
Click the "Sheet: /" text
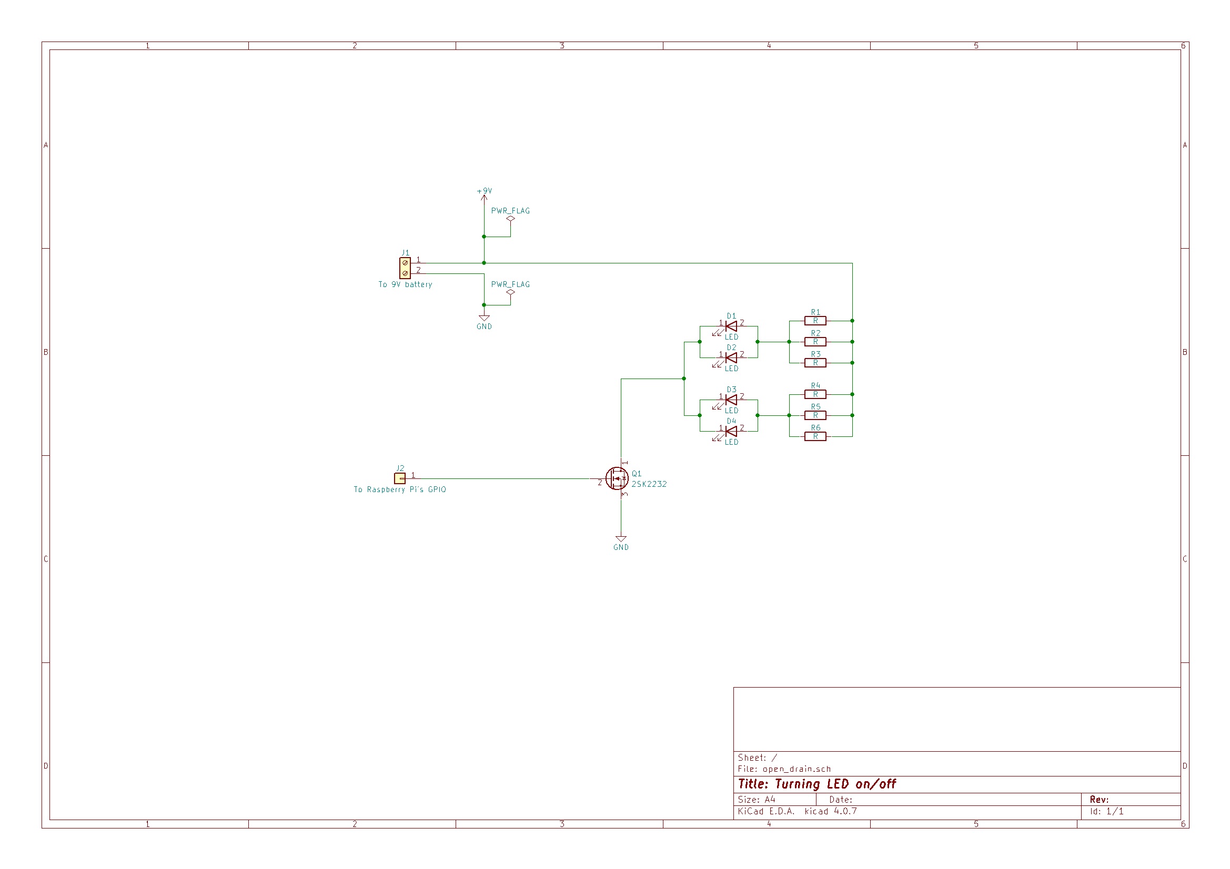point(758,758)
